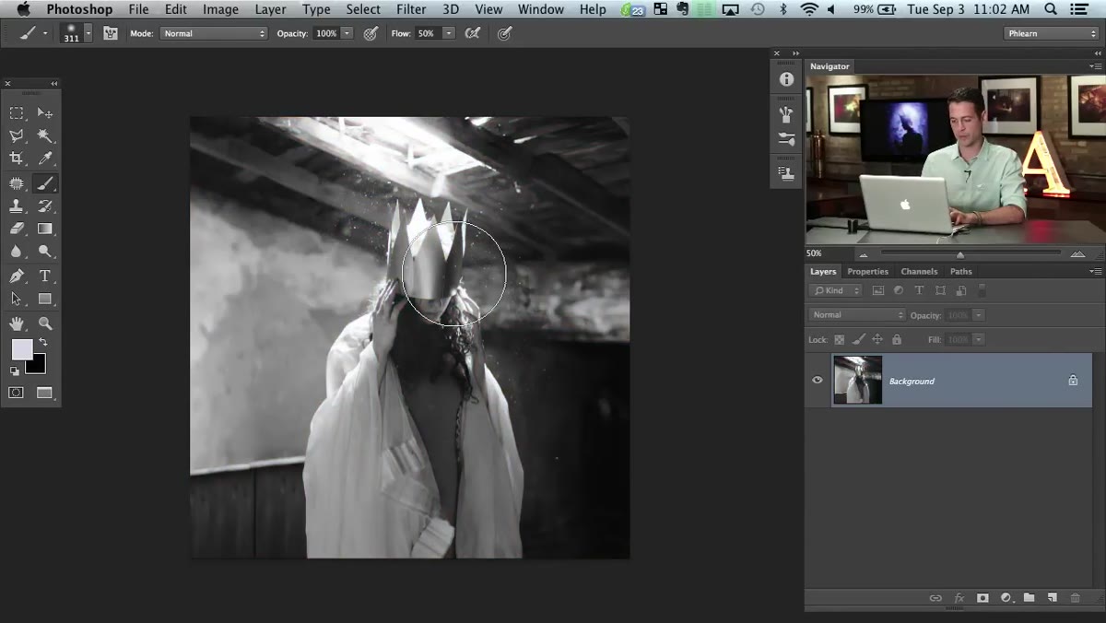Select the Brush tool in toolbox
This screenshot has height=623, width=1106.
pos(44,183)
